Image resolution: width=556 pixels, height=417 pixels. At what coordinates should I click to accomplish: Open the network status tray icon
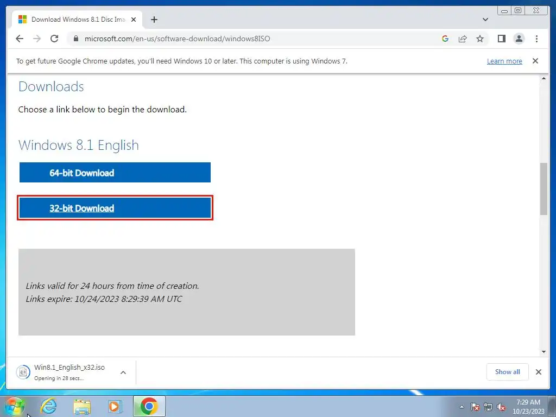pos(488,407)
